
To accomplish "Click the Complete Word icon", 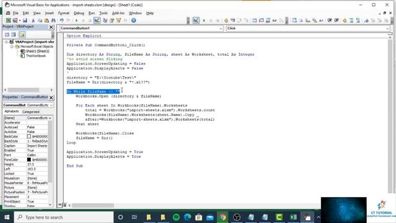I will tap(321, 20).
